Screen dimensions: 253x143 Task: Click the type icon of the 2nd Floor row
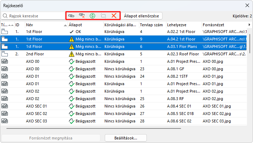click(5, 54)
